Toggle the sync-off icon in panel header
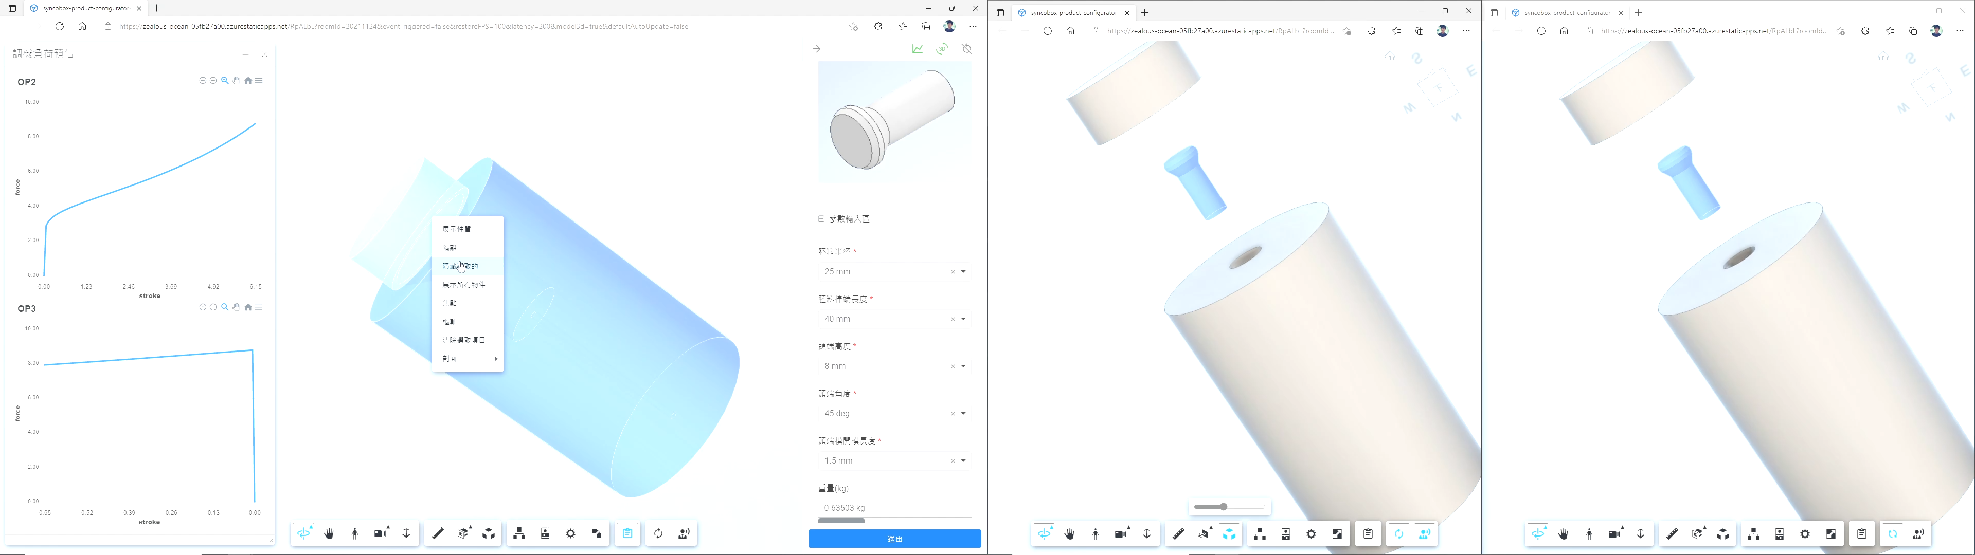1975x555 pixels. (x=967, y=49)
